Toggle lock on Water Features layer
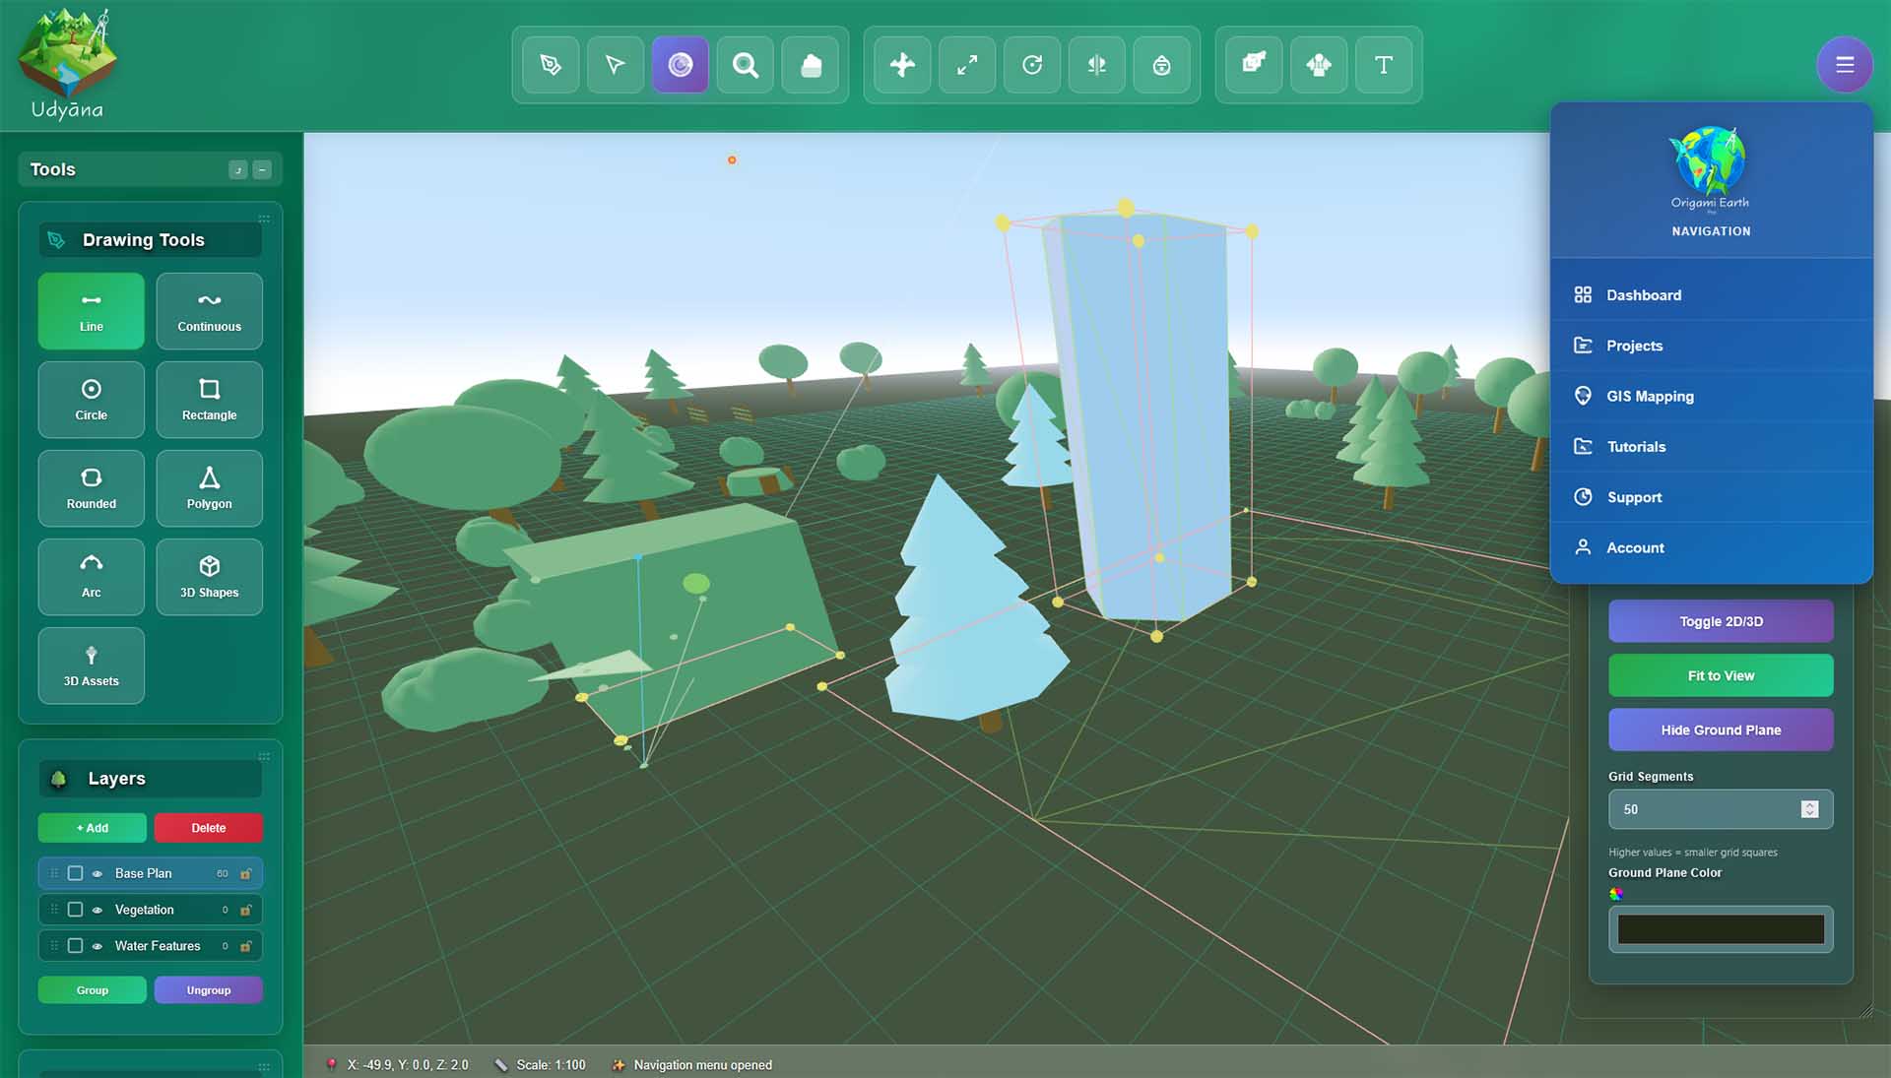 click(x=246, y=946)
